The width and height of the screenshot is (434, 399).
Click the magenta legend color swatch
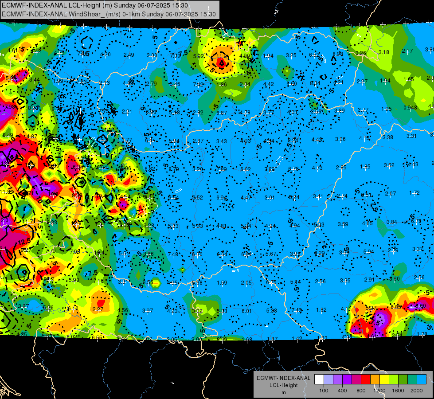pos(356,379)
